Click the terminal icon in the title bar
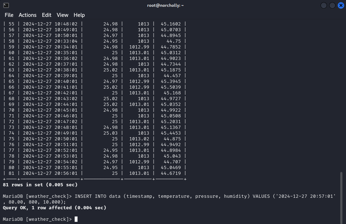The height and width of the screenshot is (224, 346). click(x=6, y=5)
